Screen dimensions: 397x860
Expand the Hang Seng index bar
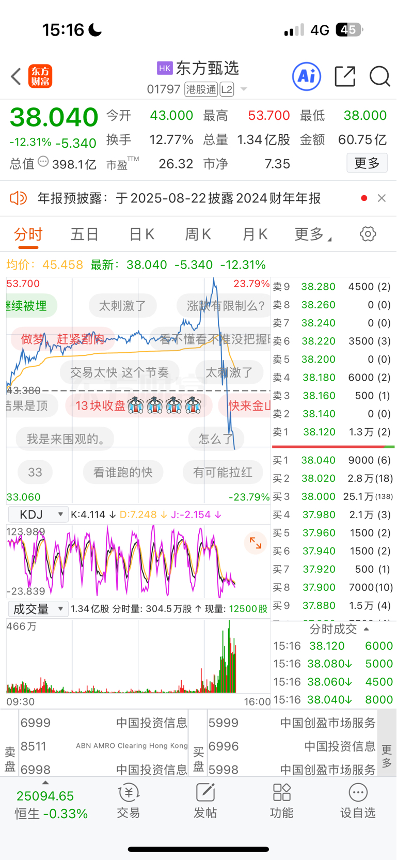[45, 783]
